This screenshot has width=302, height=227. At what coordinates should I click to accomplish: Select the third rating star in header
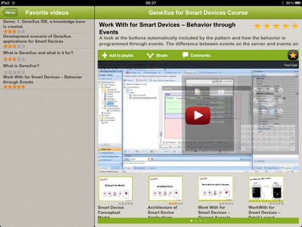276,26
